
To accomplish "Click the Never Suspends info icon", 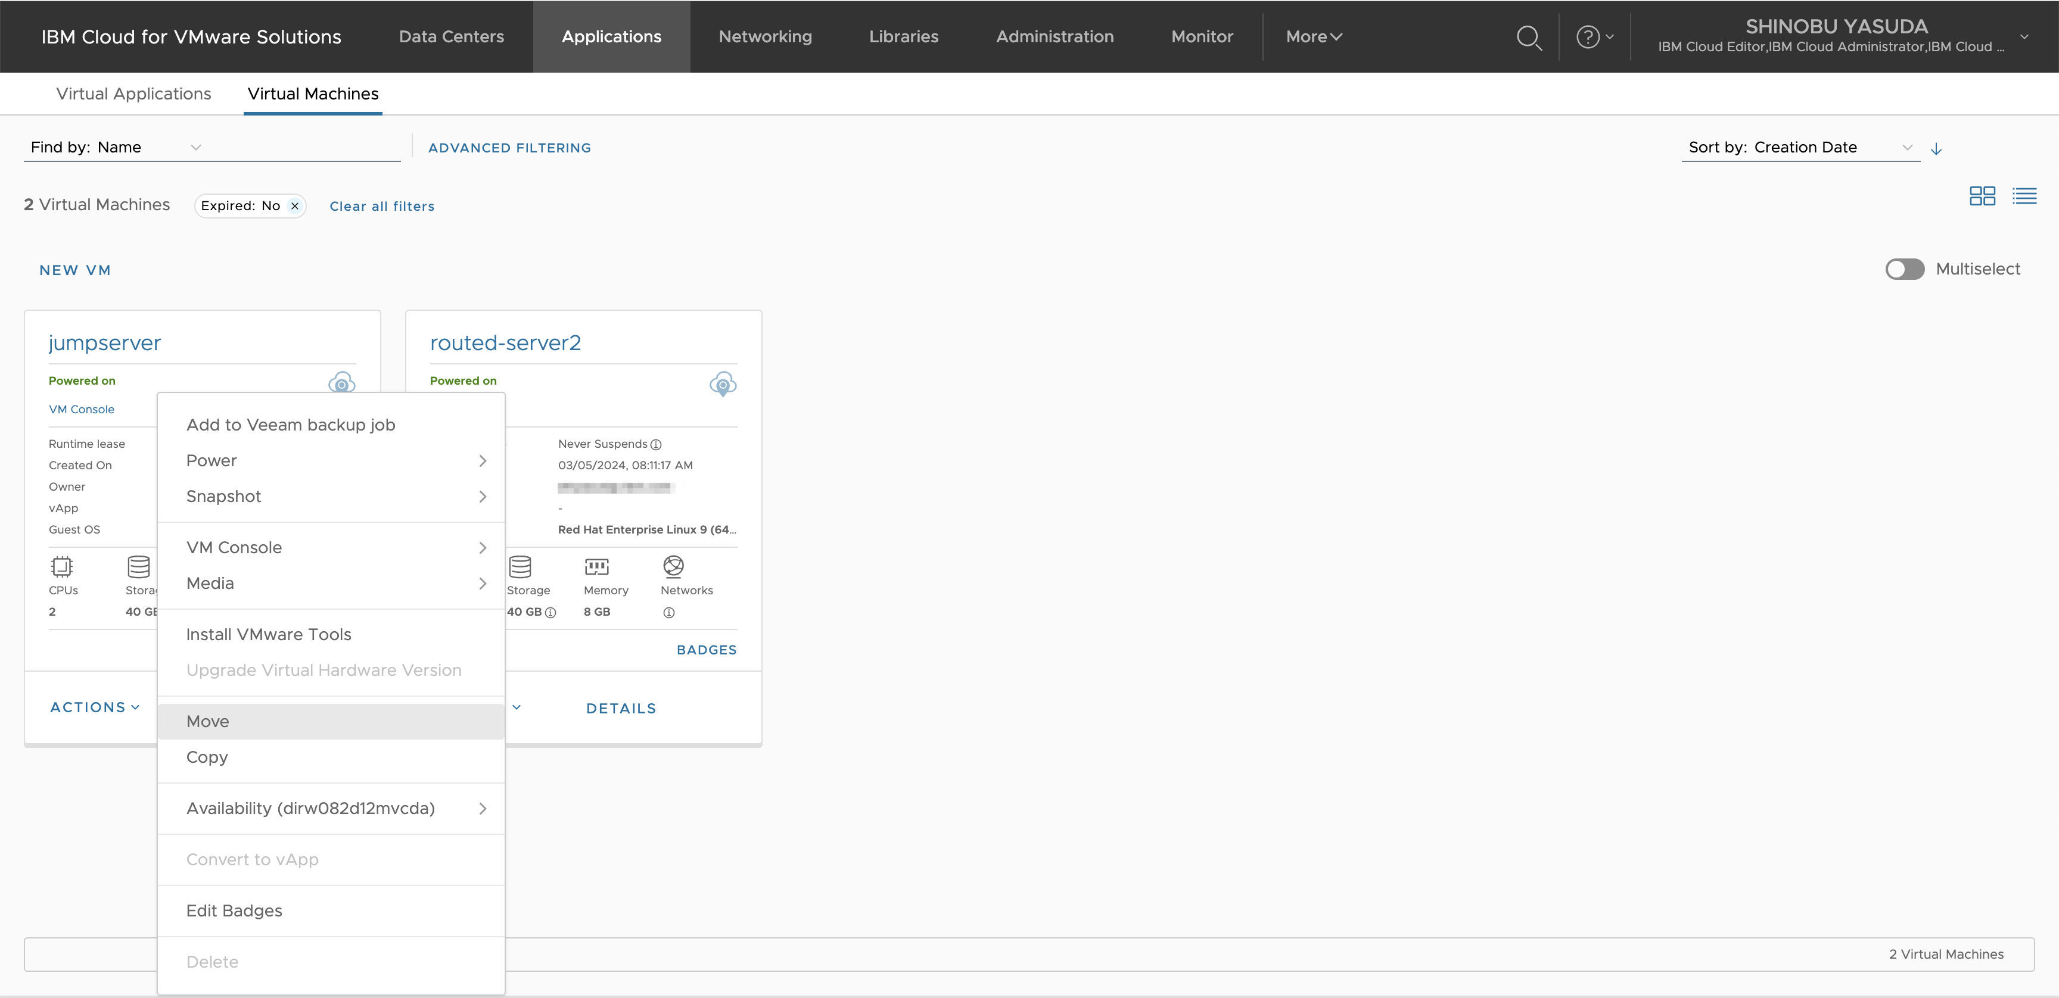I will [656, 445].
